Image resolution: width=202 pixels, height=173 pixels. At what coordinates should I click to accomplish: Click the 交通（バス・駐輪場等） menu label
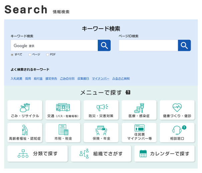click(63, 116)
